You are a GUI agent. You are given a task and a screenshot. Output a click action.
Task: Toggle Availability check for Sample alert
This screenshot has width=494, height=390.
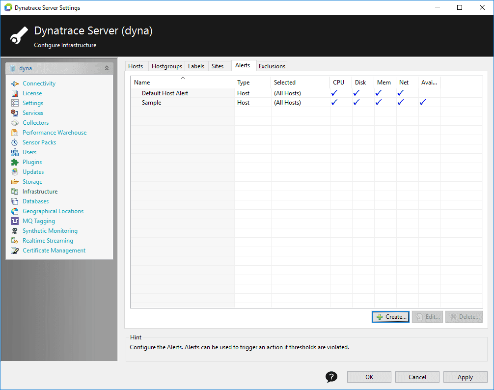pos(422,102)
